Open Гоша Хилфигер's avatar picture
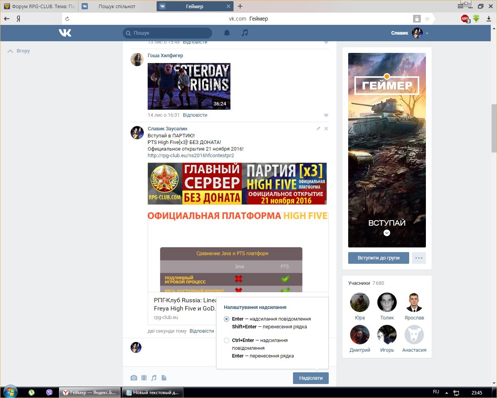Screen dimensions: 497x398 [137, 60]
